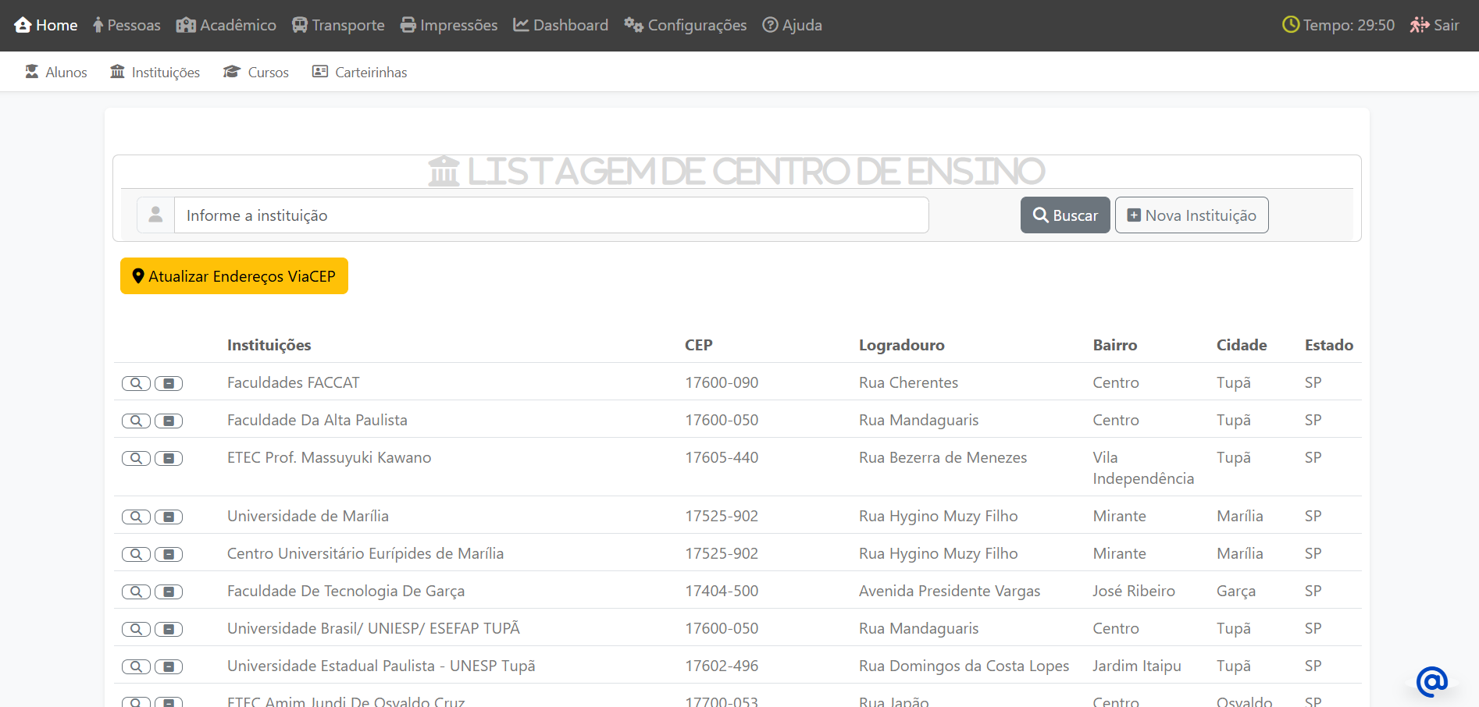Viewport: 1479px width, 707px height.
Task: Click the edit icon for Faculdade Da Alta Paulista
Action: pyautogui.click(x=169, y=421)
